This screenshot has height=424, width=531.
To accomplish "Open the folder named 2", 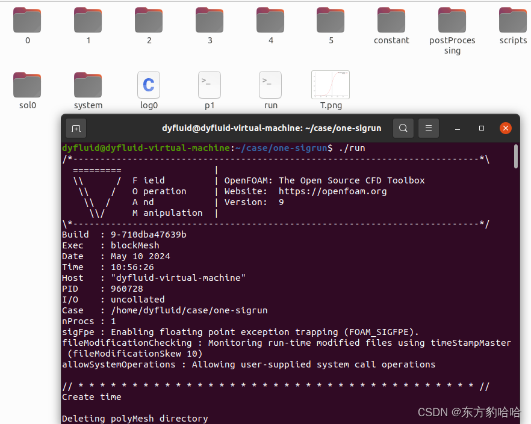I will click(x=149, y=20).
